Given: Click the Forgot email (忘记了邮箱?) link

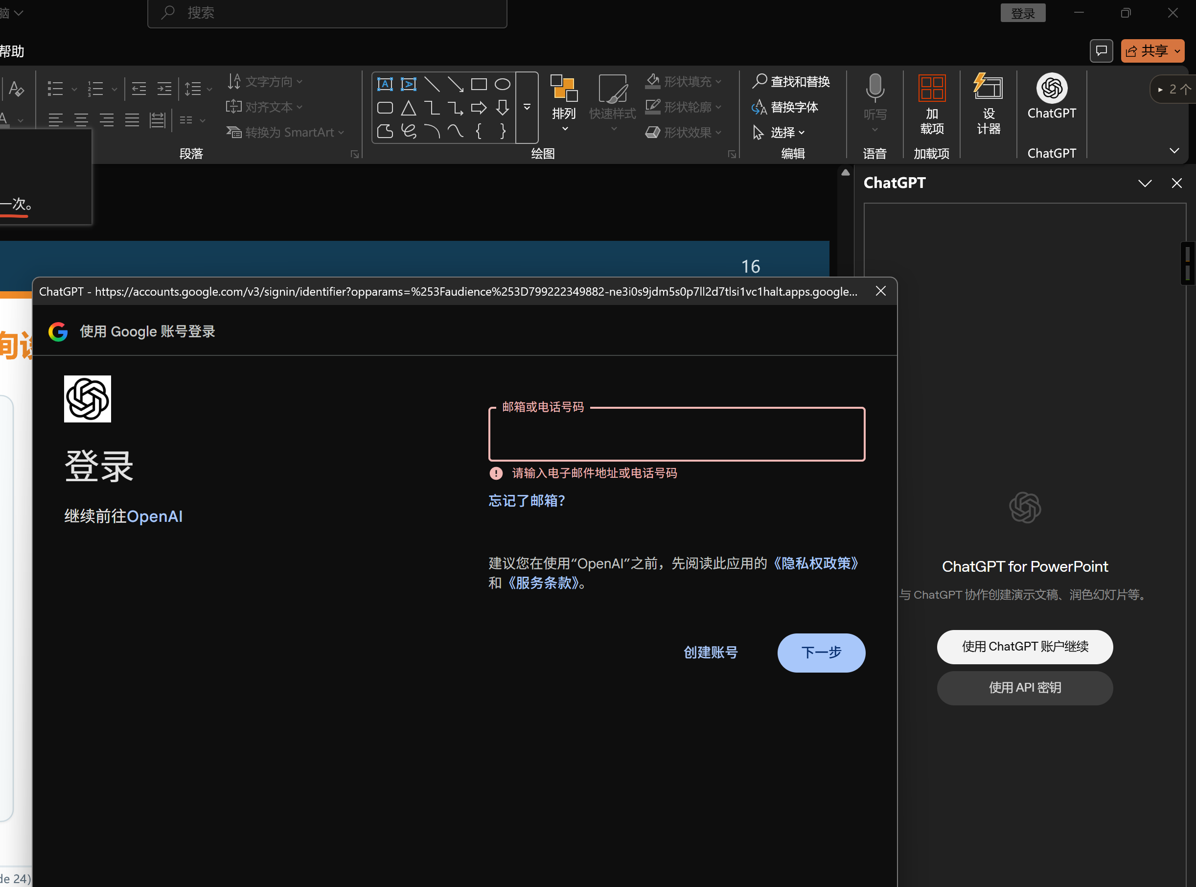Looking at the screenshot, I should [x=527, y=501].
